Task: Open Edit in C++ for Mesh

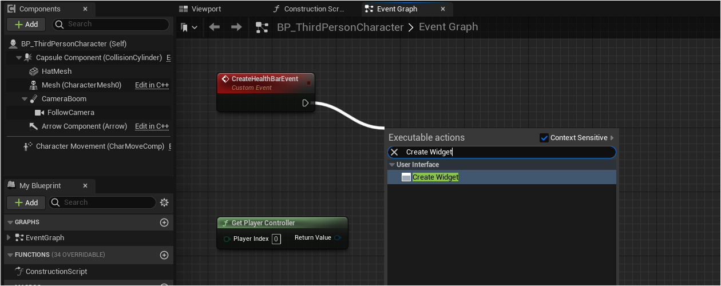Action: point(152,85)
